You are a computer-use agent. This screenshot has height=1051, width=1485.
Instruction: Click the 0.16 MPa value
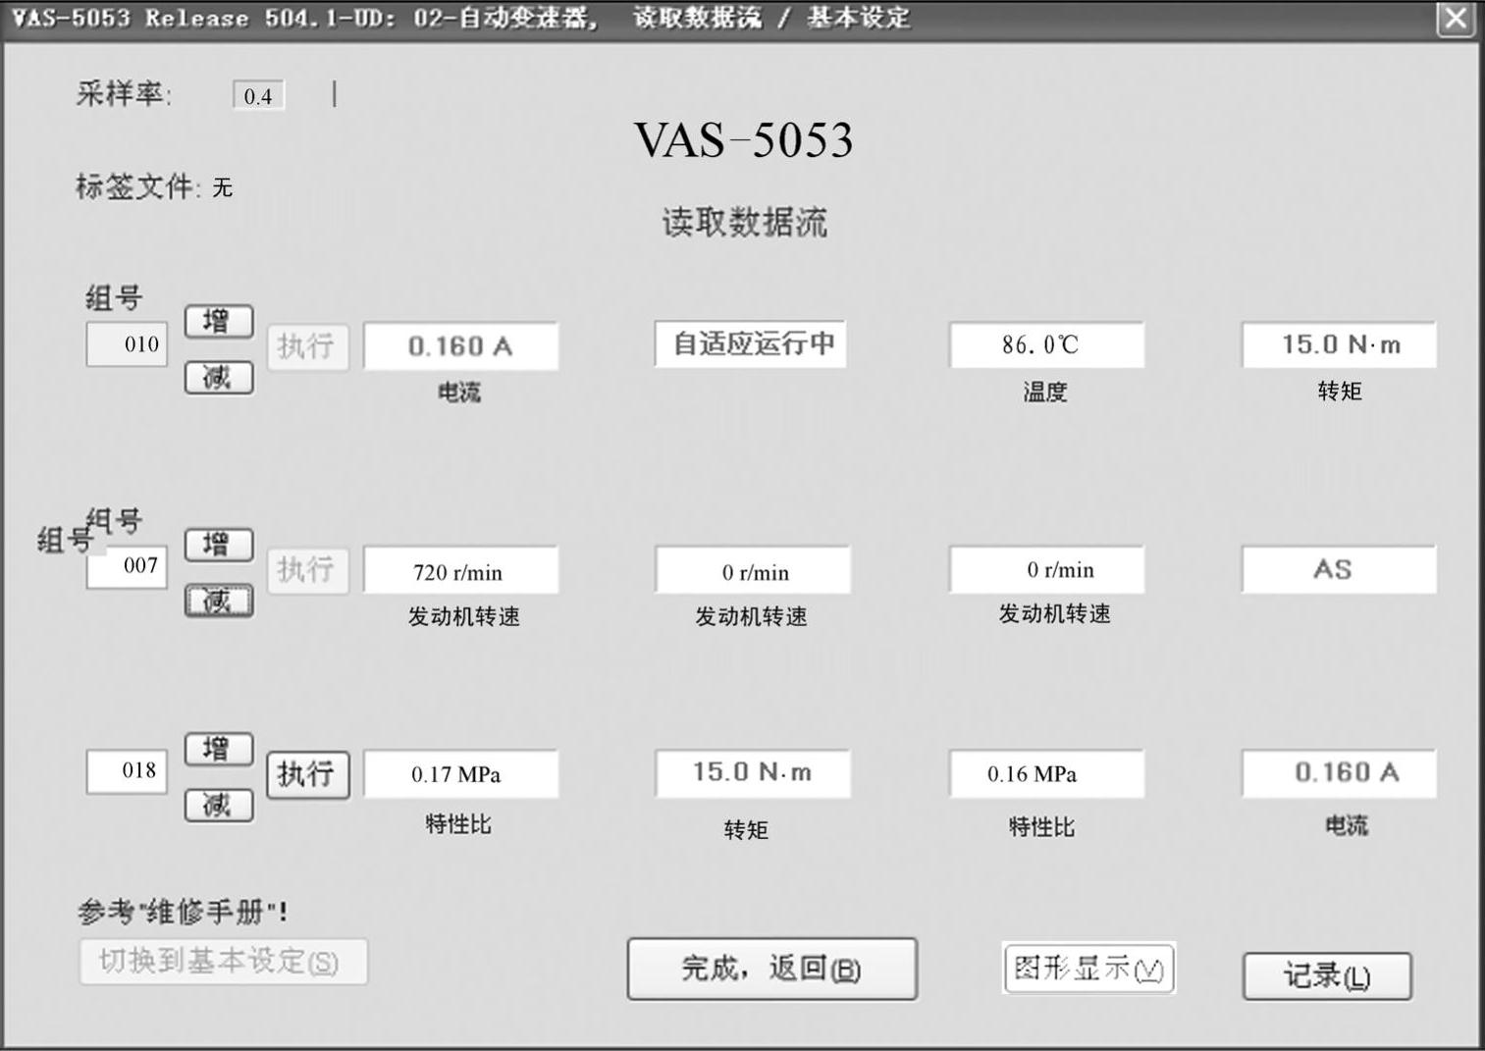tap(1046, 774)
